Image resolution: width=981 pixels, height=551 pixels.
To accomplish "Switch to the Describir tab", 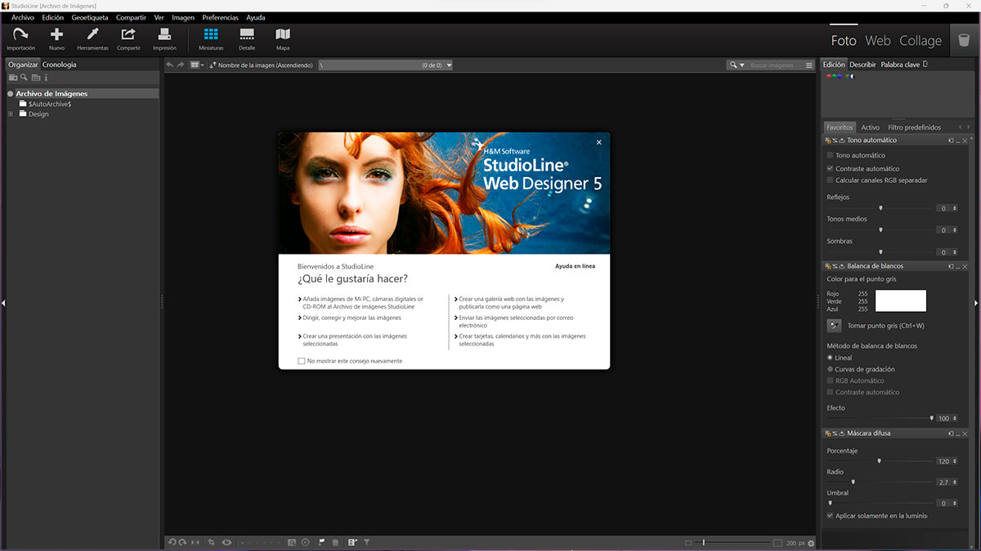I will click(862, 64).
